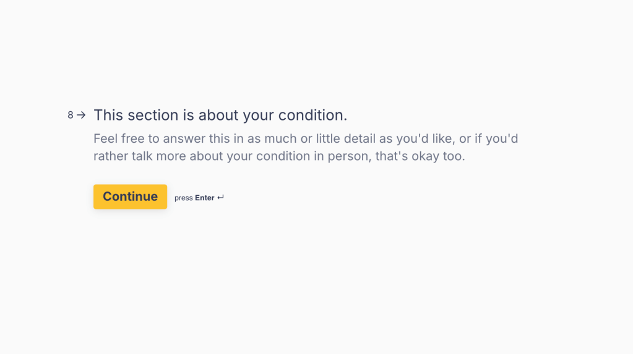This screenshot has width=633, height=354.
Task: Click the yellow Continue button
Action: tap(130, 196)
